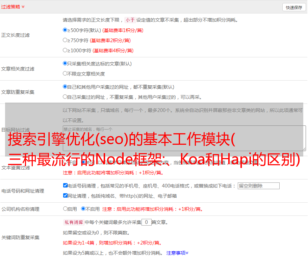The width and height of the screenshot is (308, 259).
Task: Click the replacement phone field 留空则删除
Action: (x=258, y=186)
